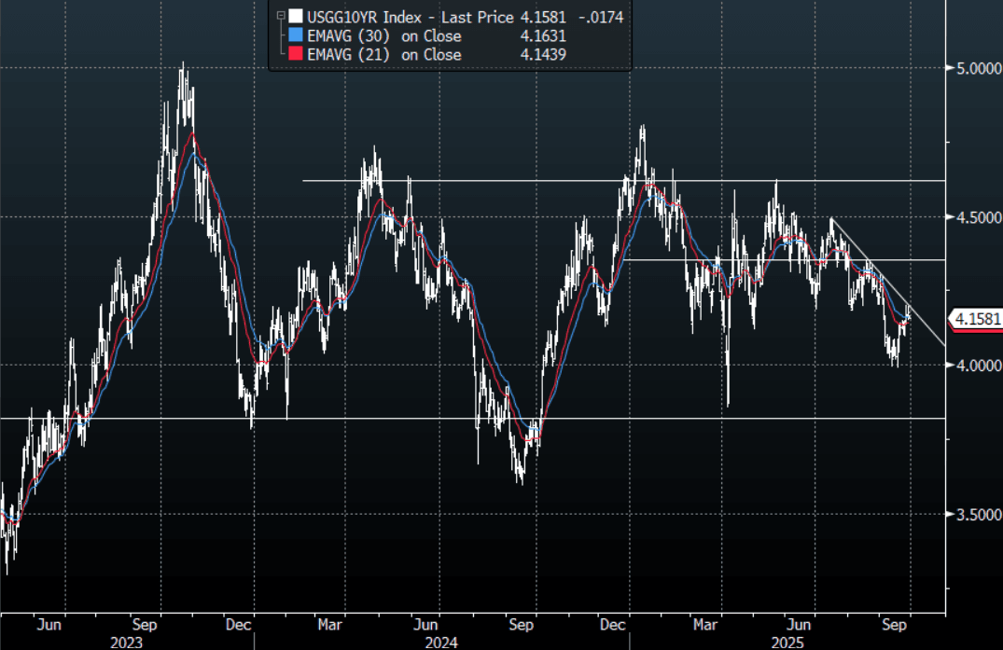Collapse the legend tree with the minus box
This screenshot has height=650, width=1003.
[x=280, y=16]
